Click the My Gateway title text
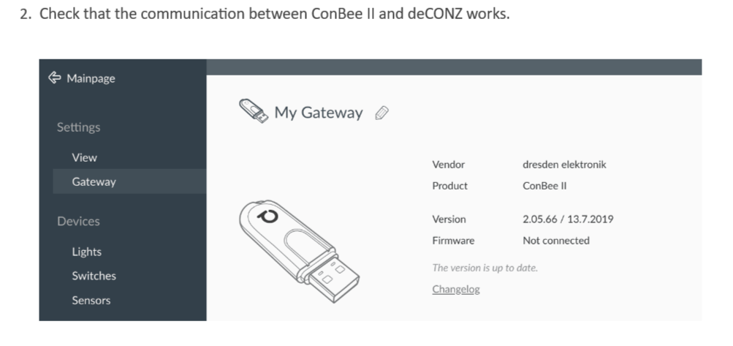Image resolution: width=733 pixels, height=346 pixels. (x=319, y=113)
